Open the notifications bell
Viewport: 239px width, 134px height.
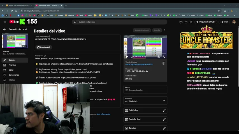(x=191, y=22)
